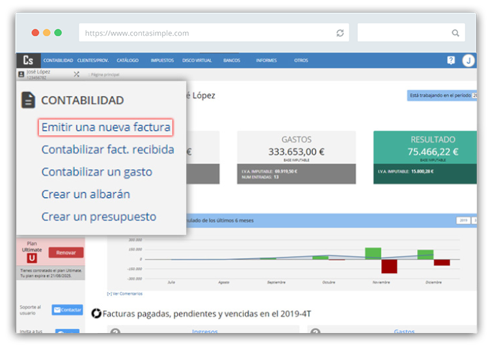Screen dimensions: 488x348
Task: Click the Ultimate plan U badge
Action: (x=31, y=258)
